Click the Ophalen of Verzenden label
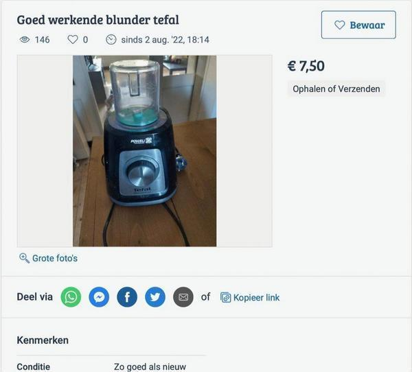 tap(336, 89)
